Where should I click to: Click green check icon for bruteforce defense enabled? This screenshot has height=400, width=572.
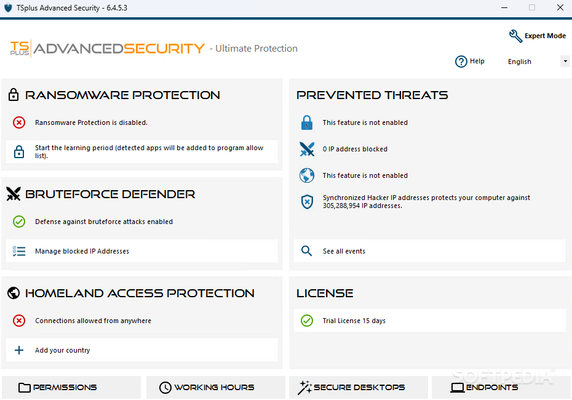19,222
